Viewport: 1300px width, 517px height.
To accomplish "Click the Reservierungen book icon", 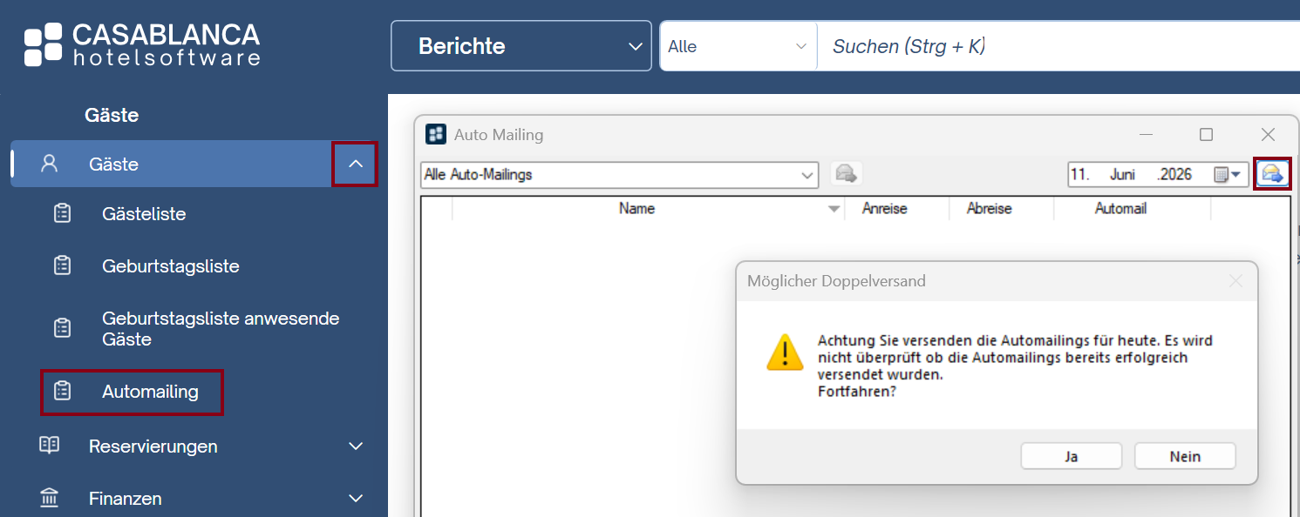I will click(x=50, y=446).
